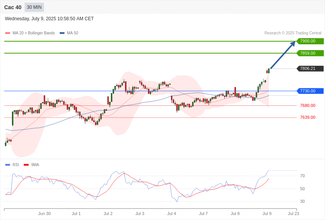Click the blue MA 50 legend swatch
This screenshot has width=325, height=220.
[x=62, y=33]
